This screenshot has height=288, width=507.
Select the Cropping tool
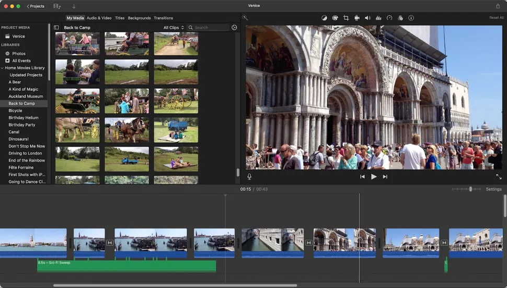(346, 18)
